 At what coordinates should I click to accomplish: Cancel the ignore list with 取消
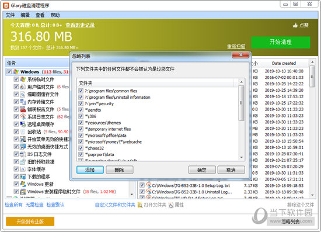(231, 170)
